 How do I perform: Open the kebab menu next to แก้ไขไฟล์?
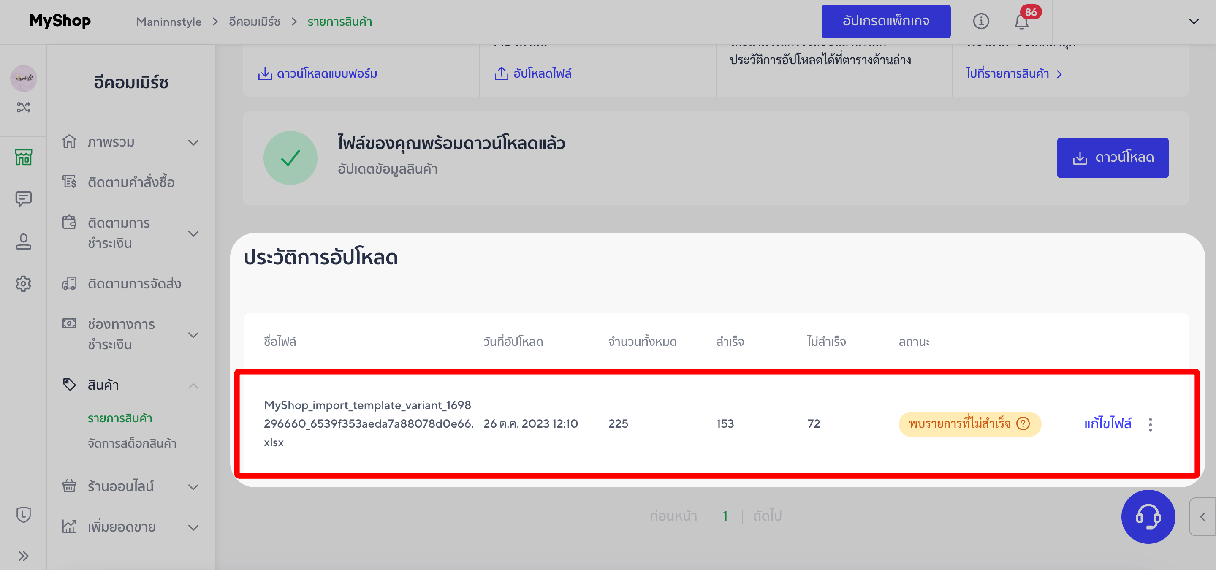pos(1151,424)
